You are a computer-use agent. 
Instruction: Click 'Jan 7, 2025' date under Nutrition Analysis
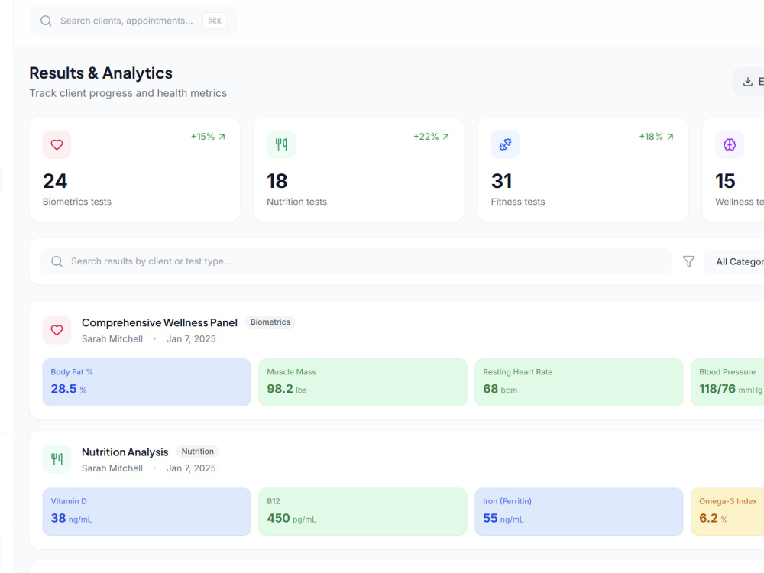[191, 468]
